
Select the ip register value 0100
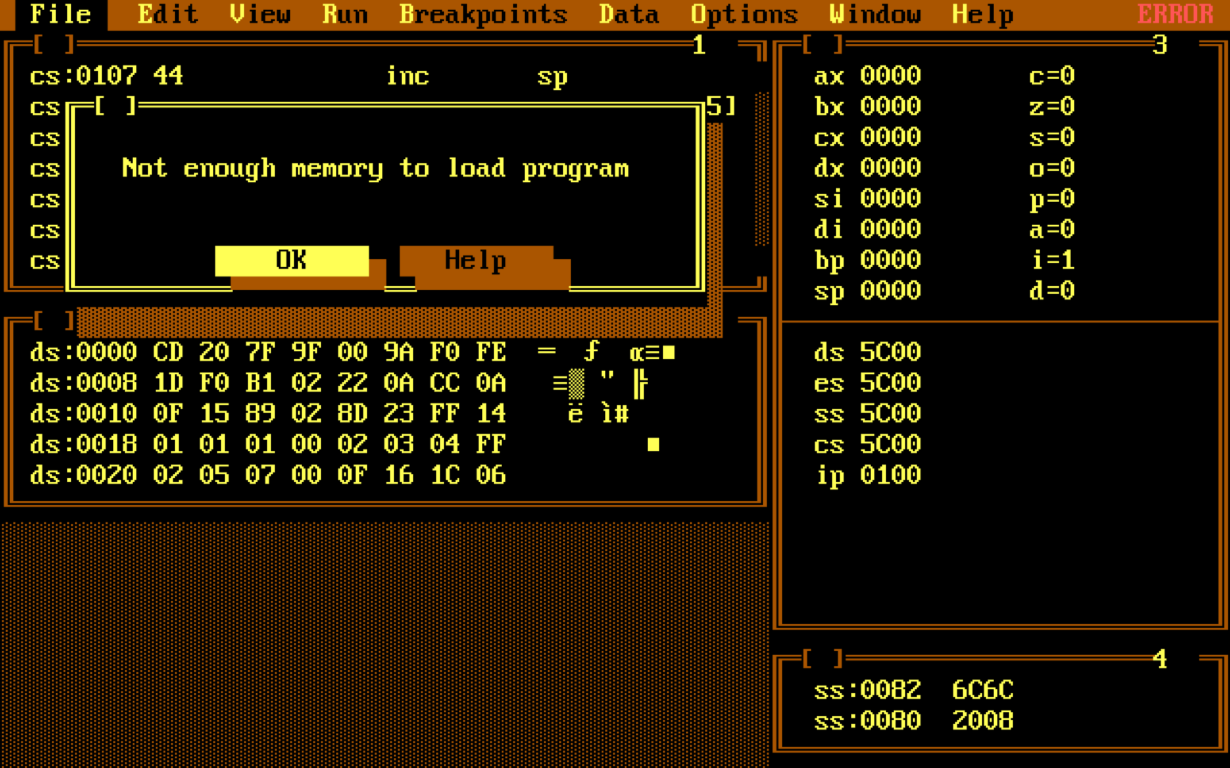click(890, 475)
